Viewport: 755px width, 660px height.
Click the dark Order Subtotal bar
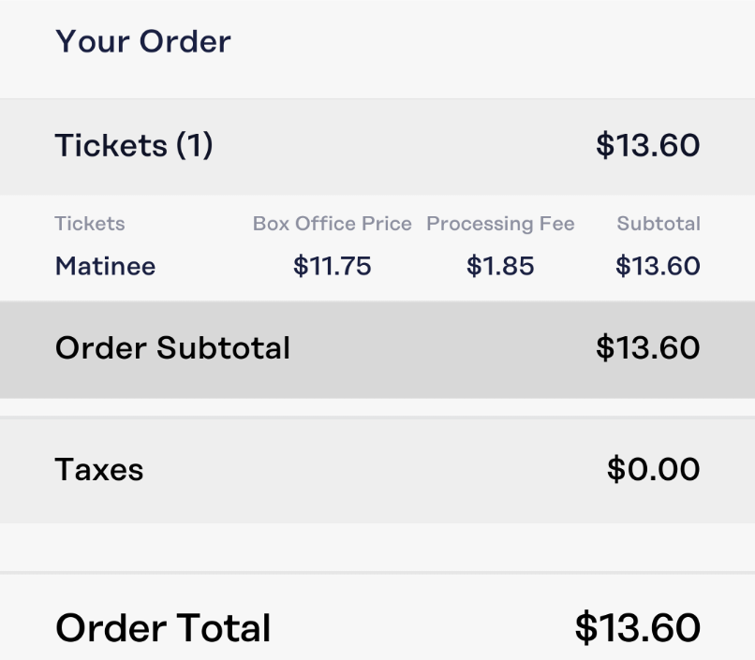click(x=377, y=350)
